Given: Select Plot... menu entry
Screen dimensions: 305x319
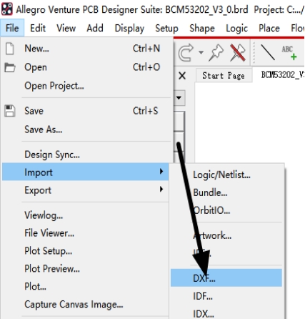Looking at the screenshot, I should point(86,286).
